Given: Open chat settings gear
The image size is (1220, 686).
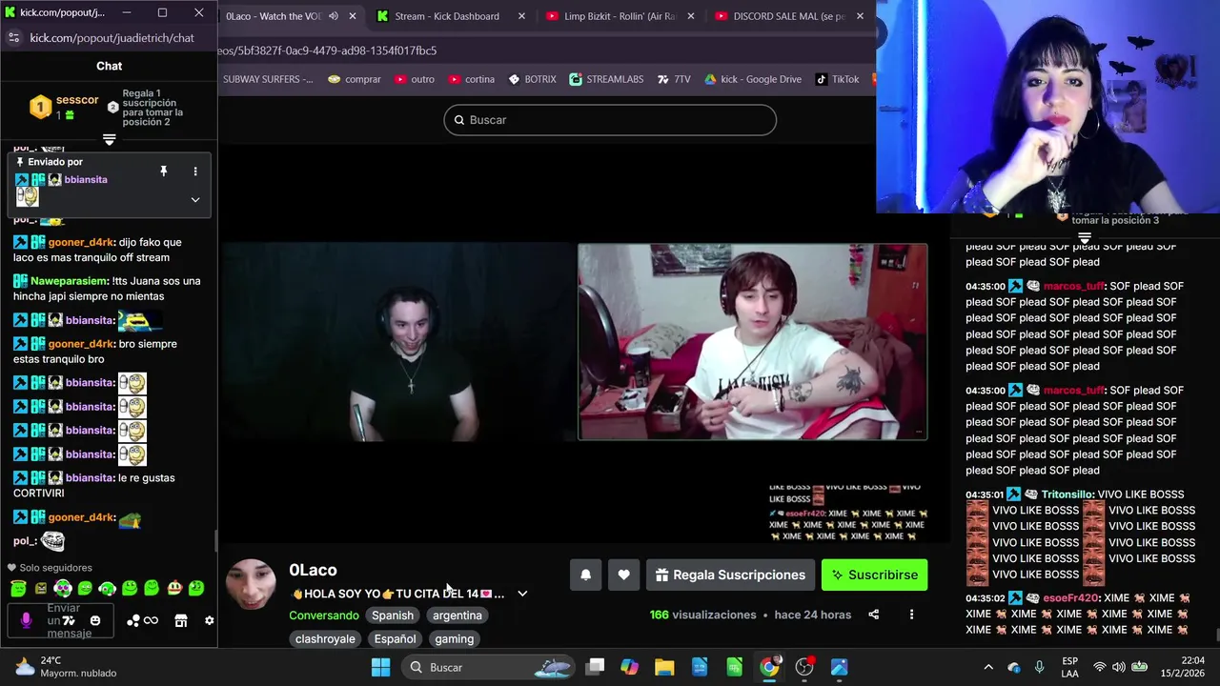Looking at the screenshot, I should point(209,620).
